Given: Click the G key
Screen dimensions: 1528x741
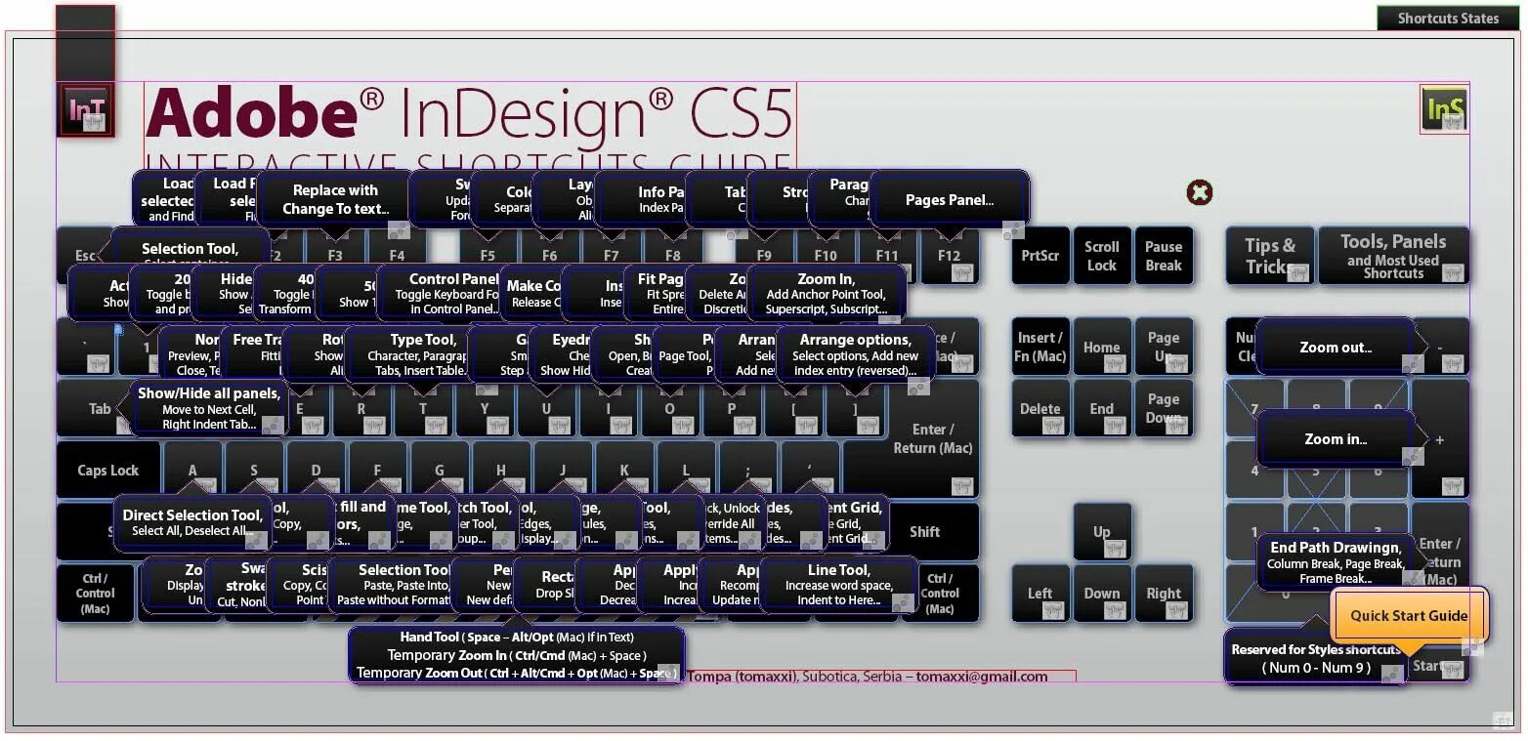Looking at the screenshot, I should tap(439, 470).
